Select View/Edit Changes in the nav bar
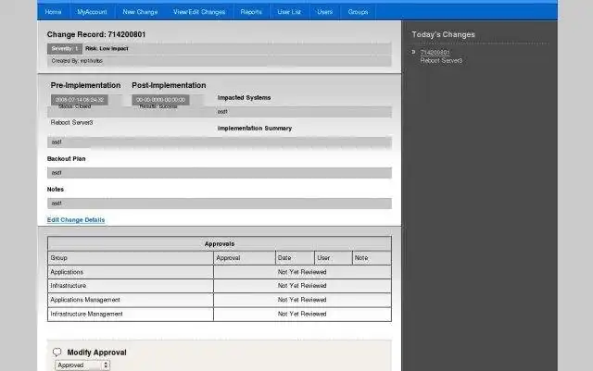This screenshot has height=371, width=593. [x=199, y=12]
